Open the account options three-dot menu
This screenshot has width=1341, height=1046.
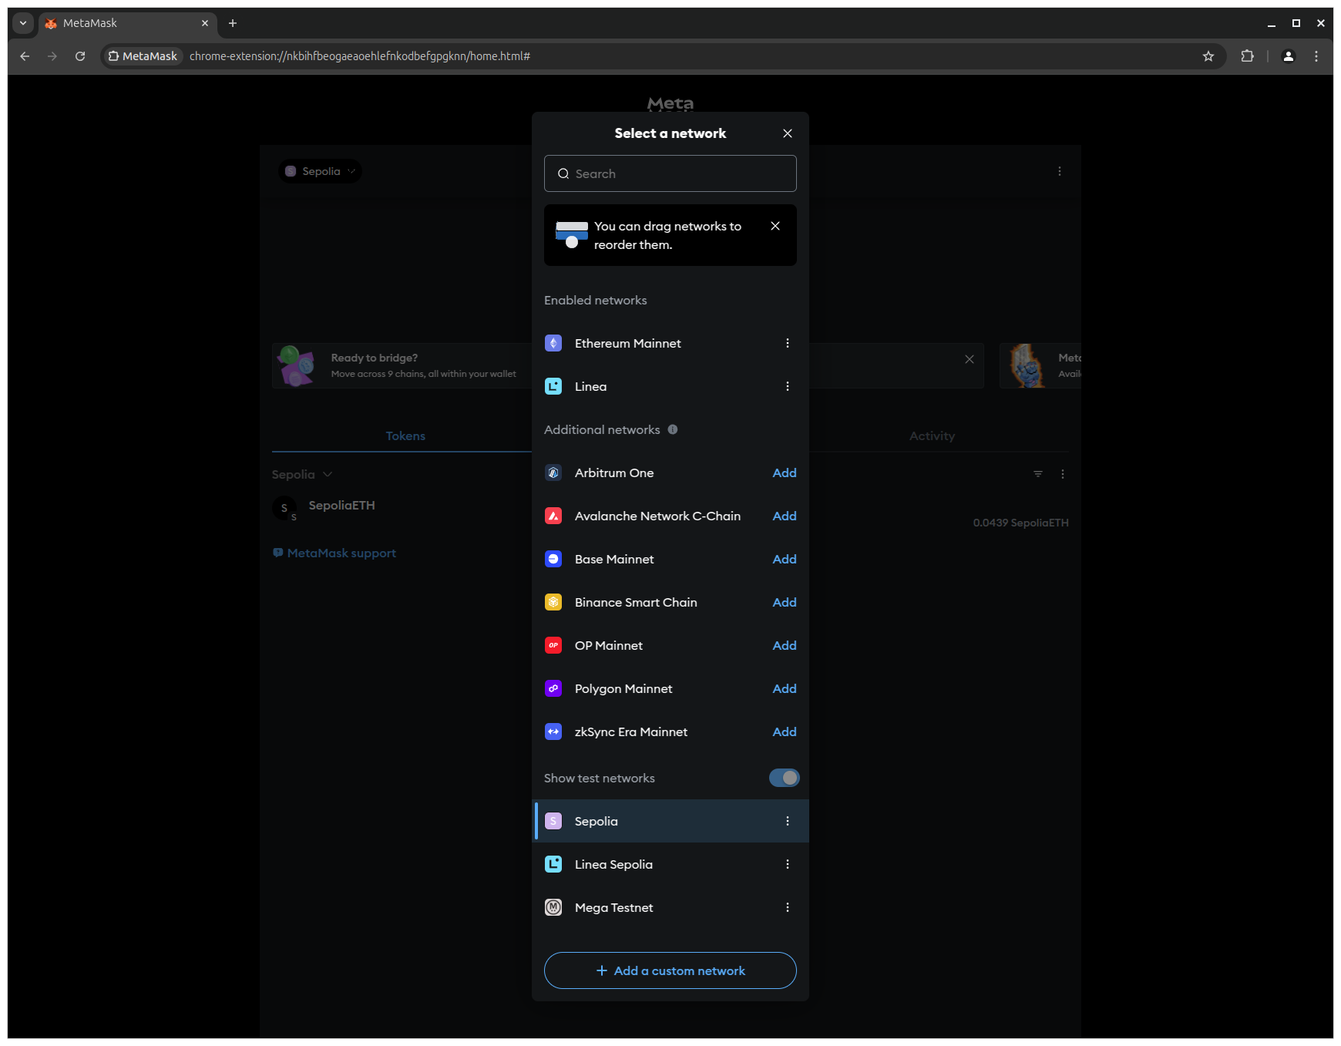pyautogui.click(x=1060, y=171)
